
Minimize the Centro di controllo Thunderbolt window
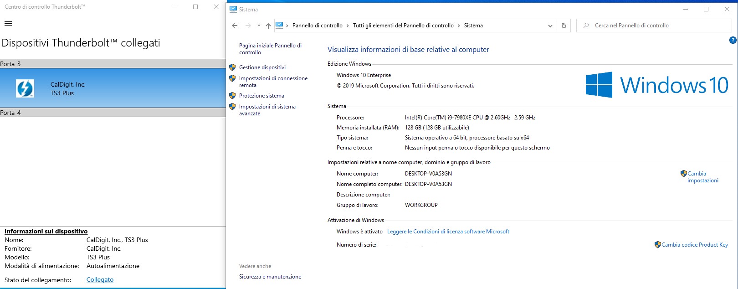point(174,7)
